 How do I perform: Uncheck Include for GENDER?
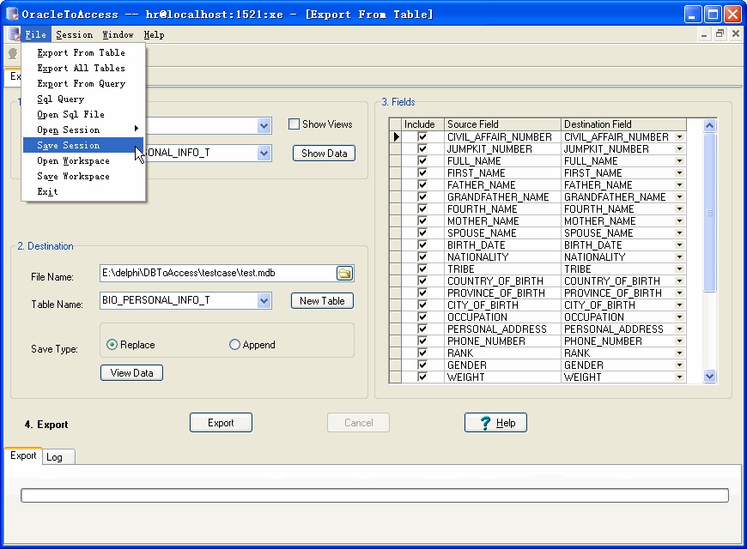tap(422, 365)
